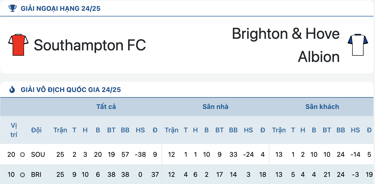This screenshot has width=375, height=184.
Task: Click the SOU team abbreviation in the table
Action: 38,155
